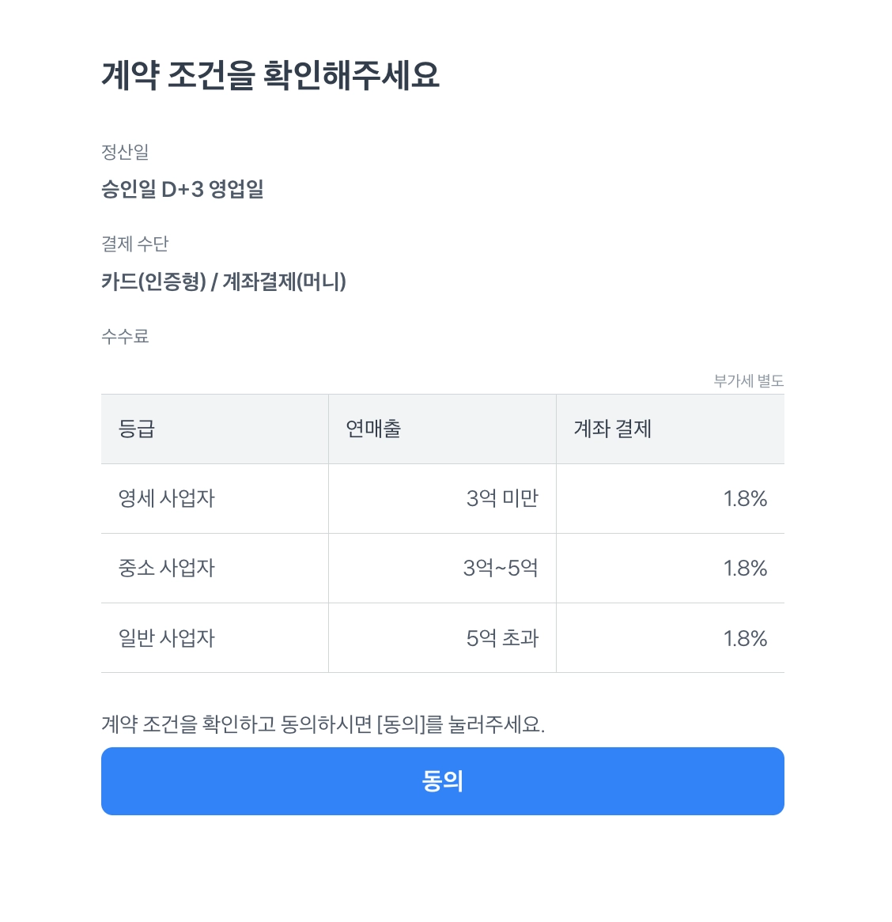Select the text 승인일 D+3 영업일
The height and width of the screenshot is (922, 892).
pyautogui.click(x=183, y=189)
